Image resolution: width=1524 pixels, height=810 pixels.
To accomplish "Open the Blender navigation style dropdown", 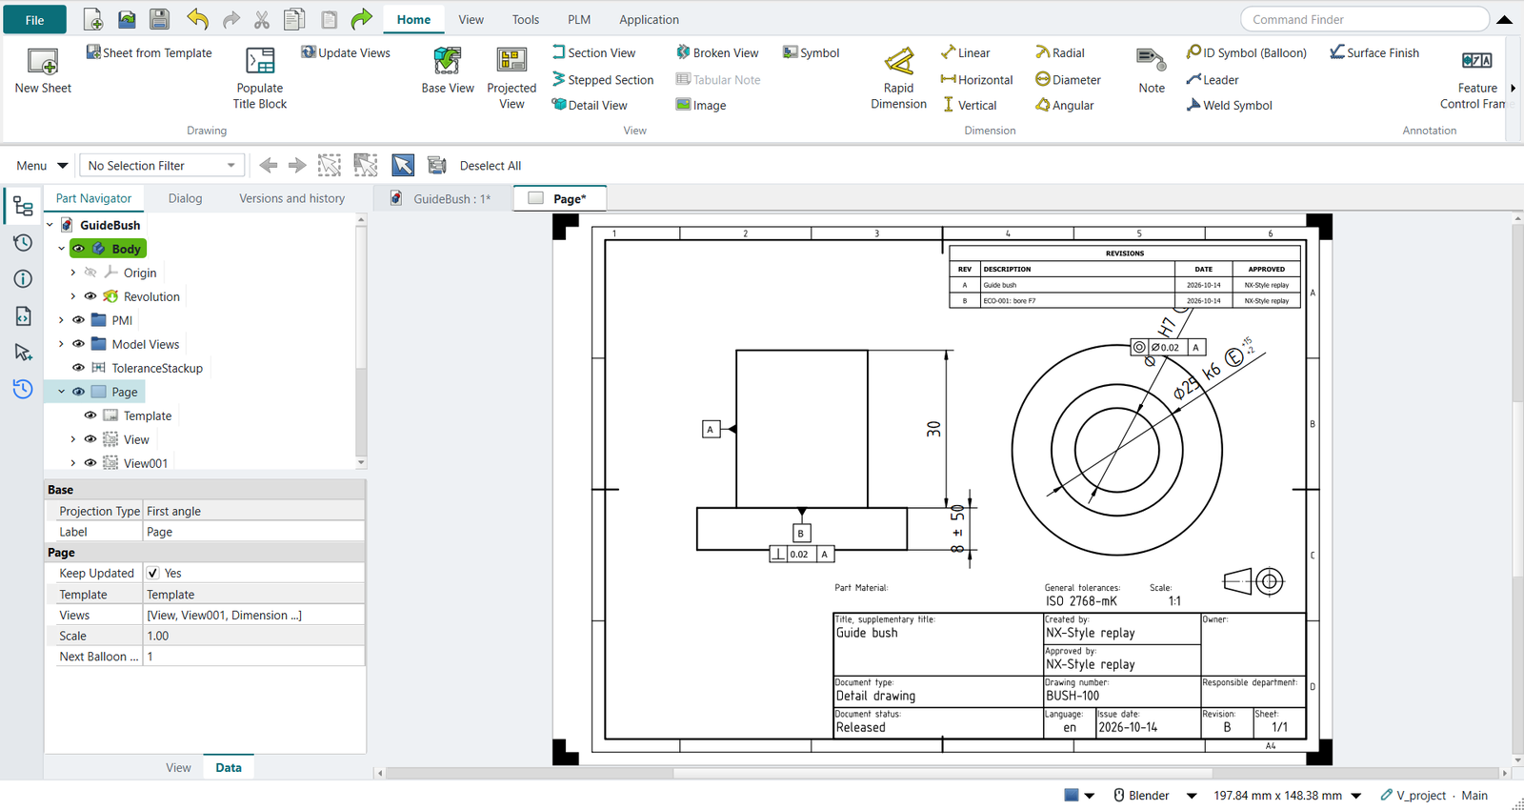I will pos(1192,796).
